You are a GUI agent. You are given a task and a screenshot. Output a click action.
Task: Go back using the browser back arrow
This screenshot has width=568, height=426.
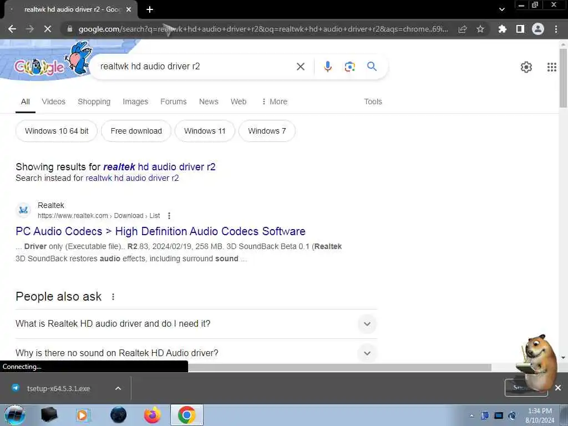point(12,29)
